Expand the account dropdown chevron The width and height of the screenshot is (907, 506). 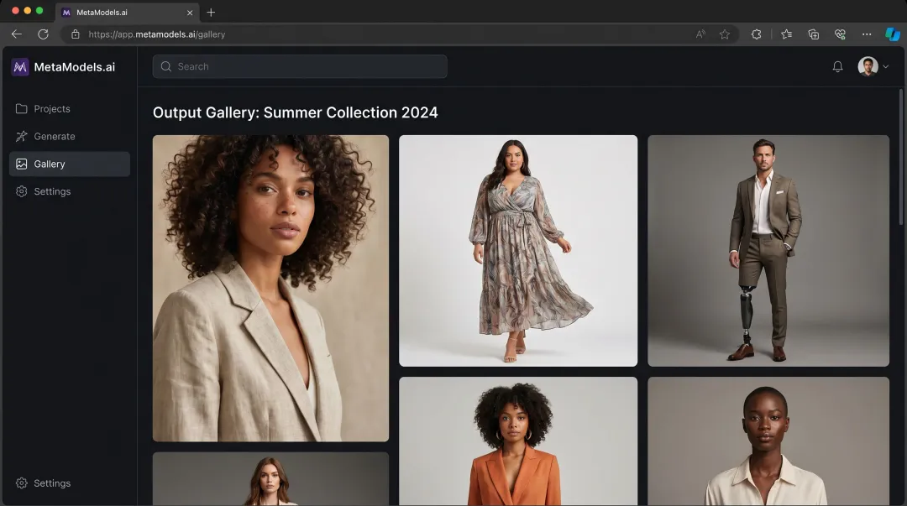click(886, 66)
